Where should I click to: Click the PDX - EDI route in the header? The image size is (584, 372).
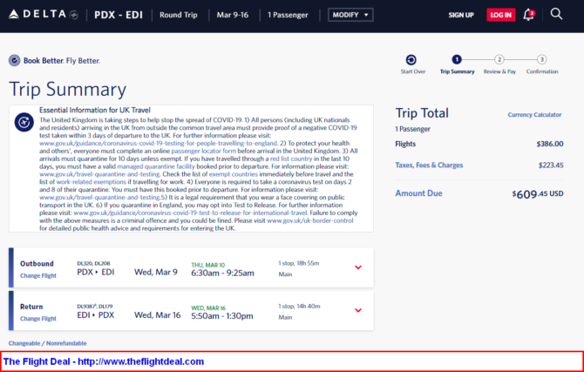click(x=119, y=15)
